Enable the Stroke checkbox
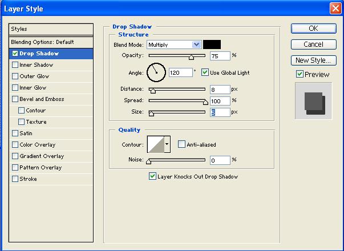 [x=15, y=179]
